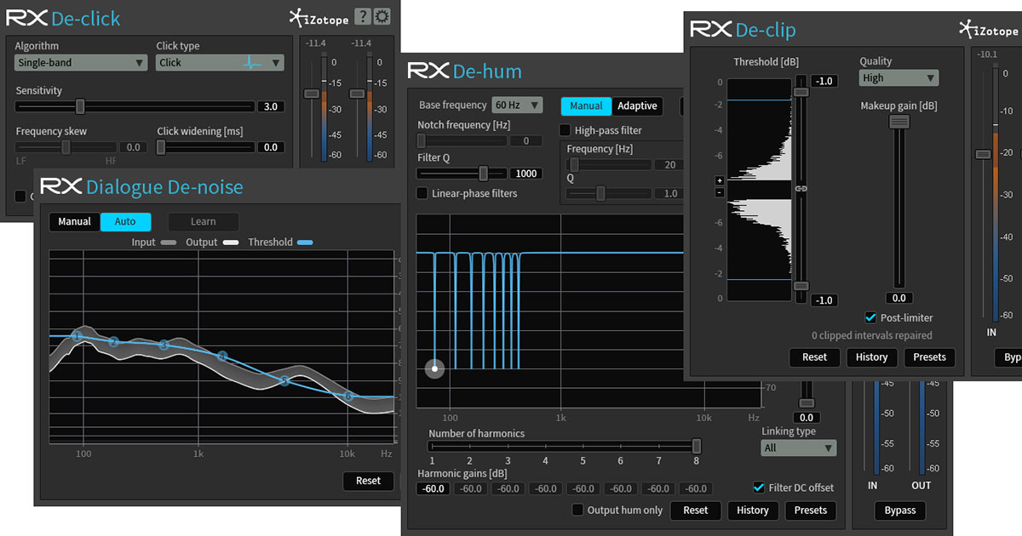This screenshot has width=1022, height=536.
Task: Click Bypass below the De-hum meters
Action: (899, 510)
